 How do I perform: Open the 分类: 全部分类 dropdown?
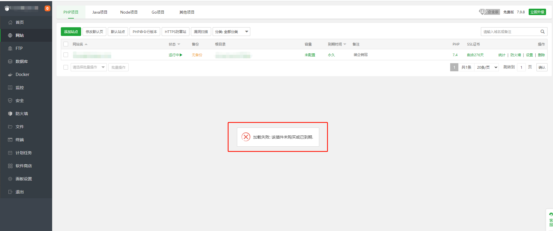coord(231,32)
